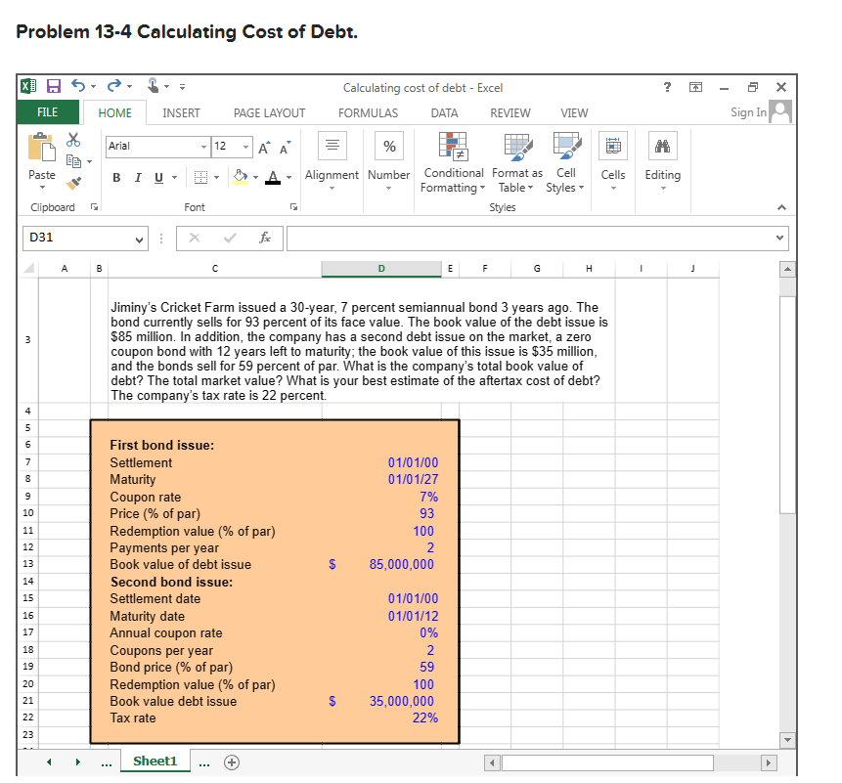Click the Save disk icon
Screen dimensions: 842x783
click(x=54, y=86)
